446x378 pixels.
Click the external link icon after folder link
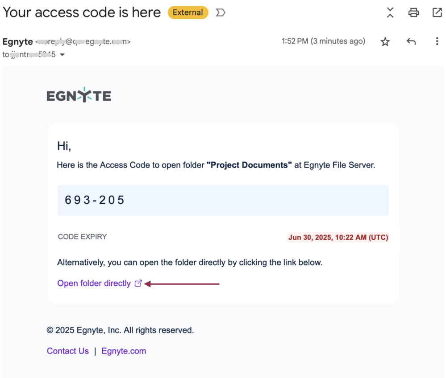coord(138,283)
